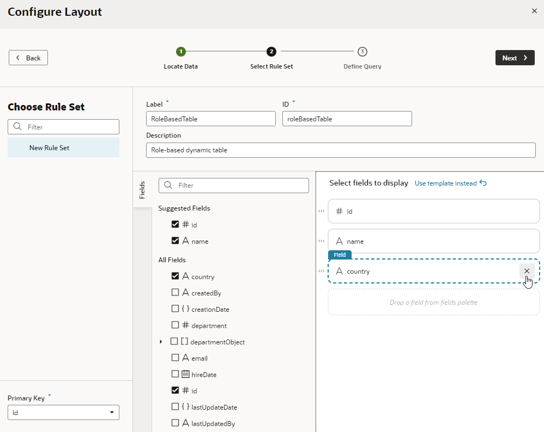
Task: Open the Primary Key dropdown
Action: coord(63,412)
